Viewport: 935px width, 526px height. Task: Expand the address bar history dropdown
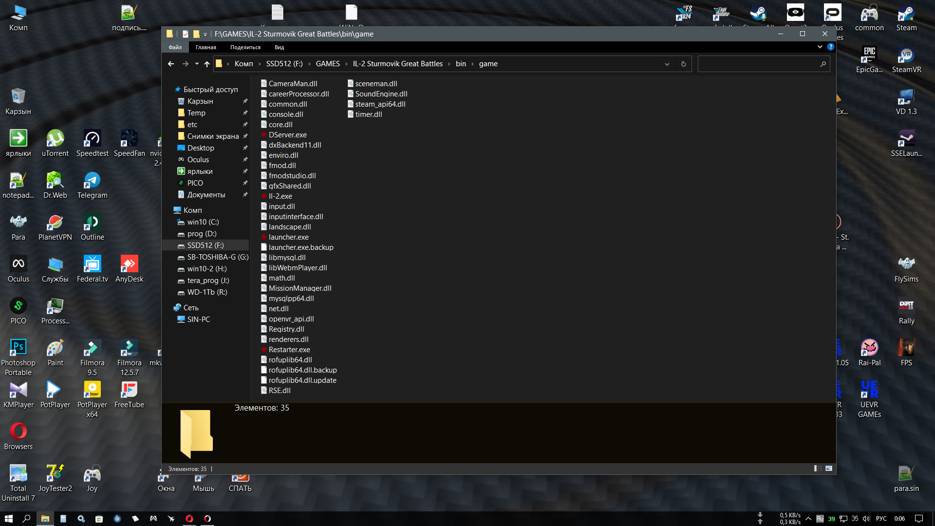click(x=667, y=64)
